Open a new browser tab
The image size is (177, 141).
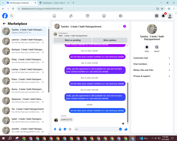(x=73, y=3)
